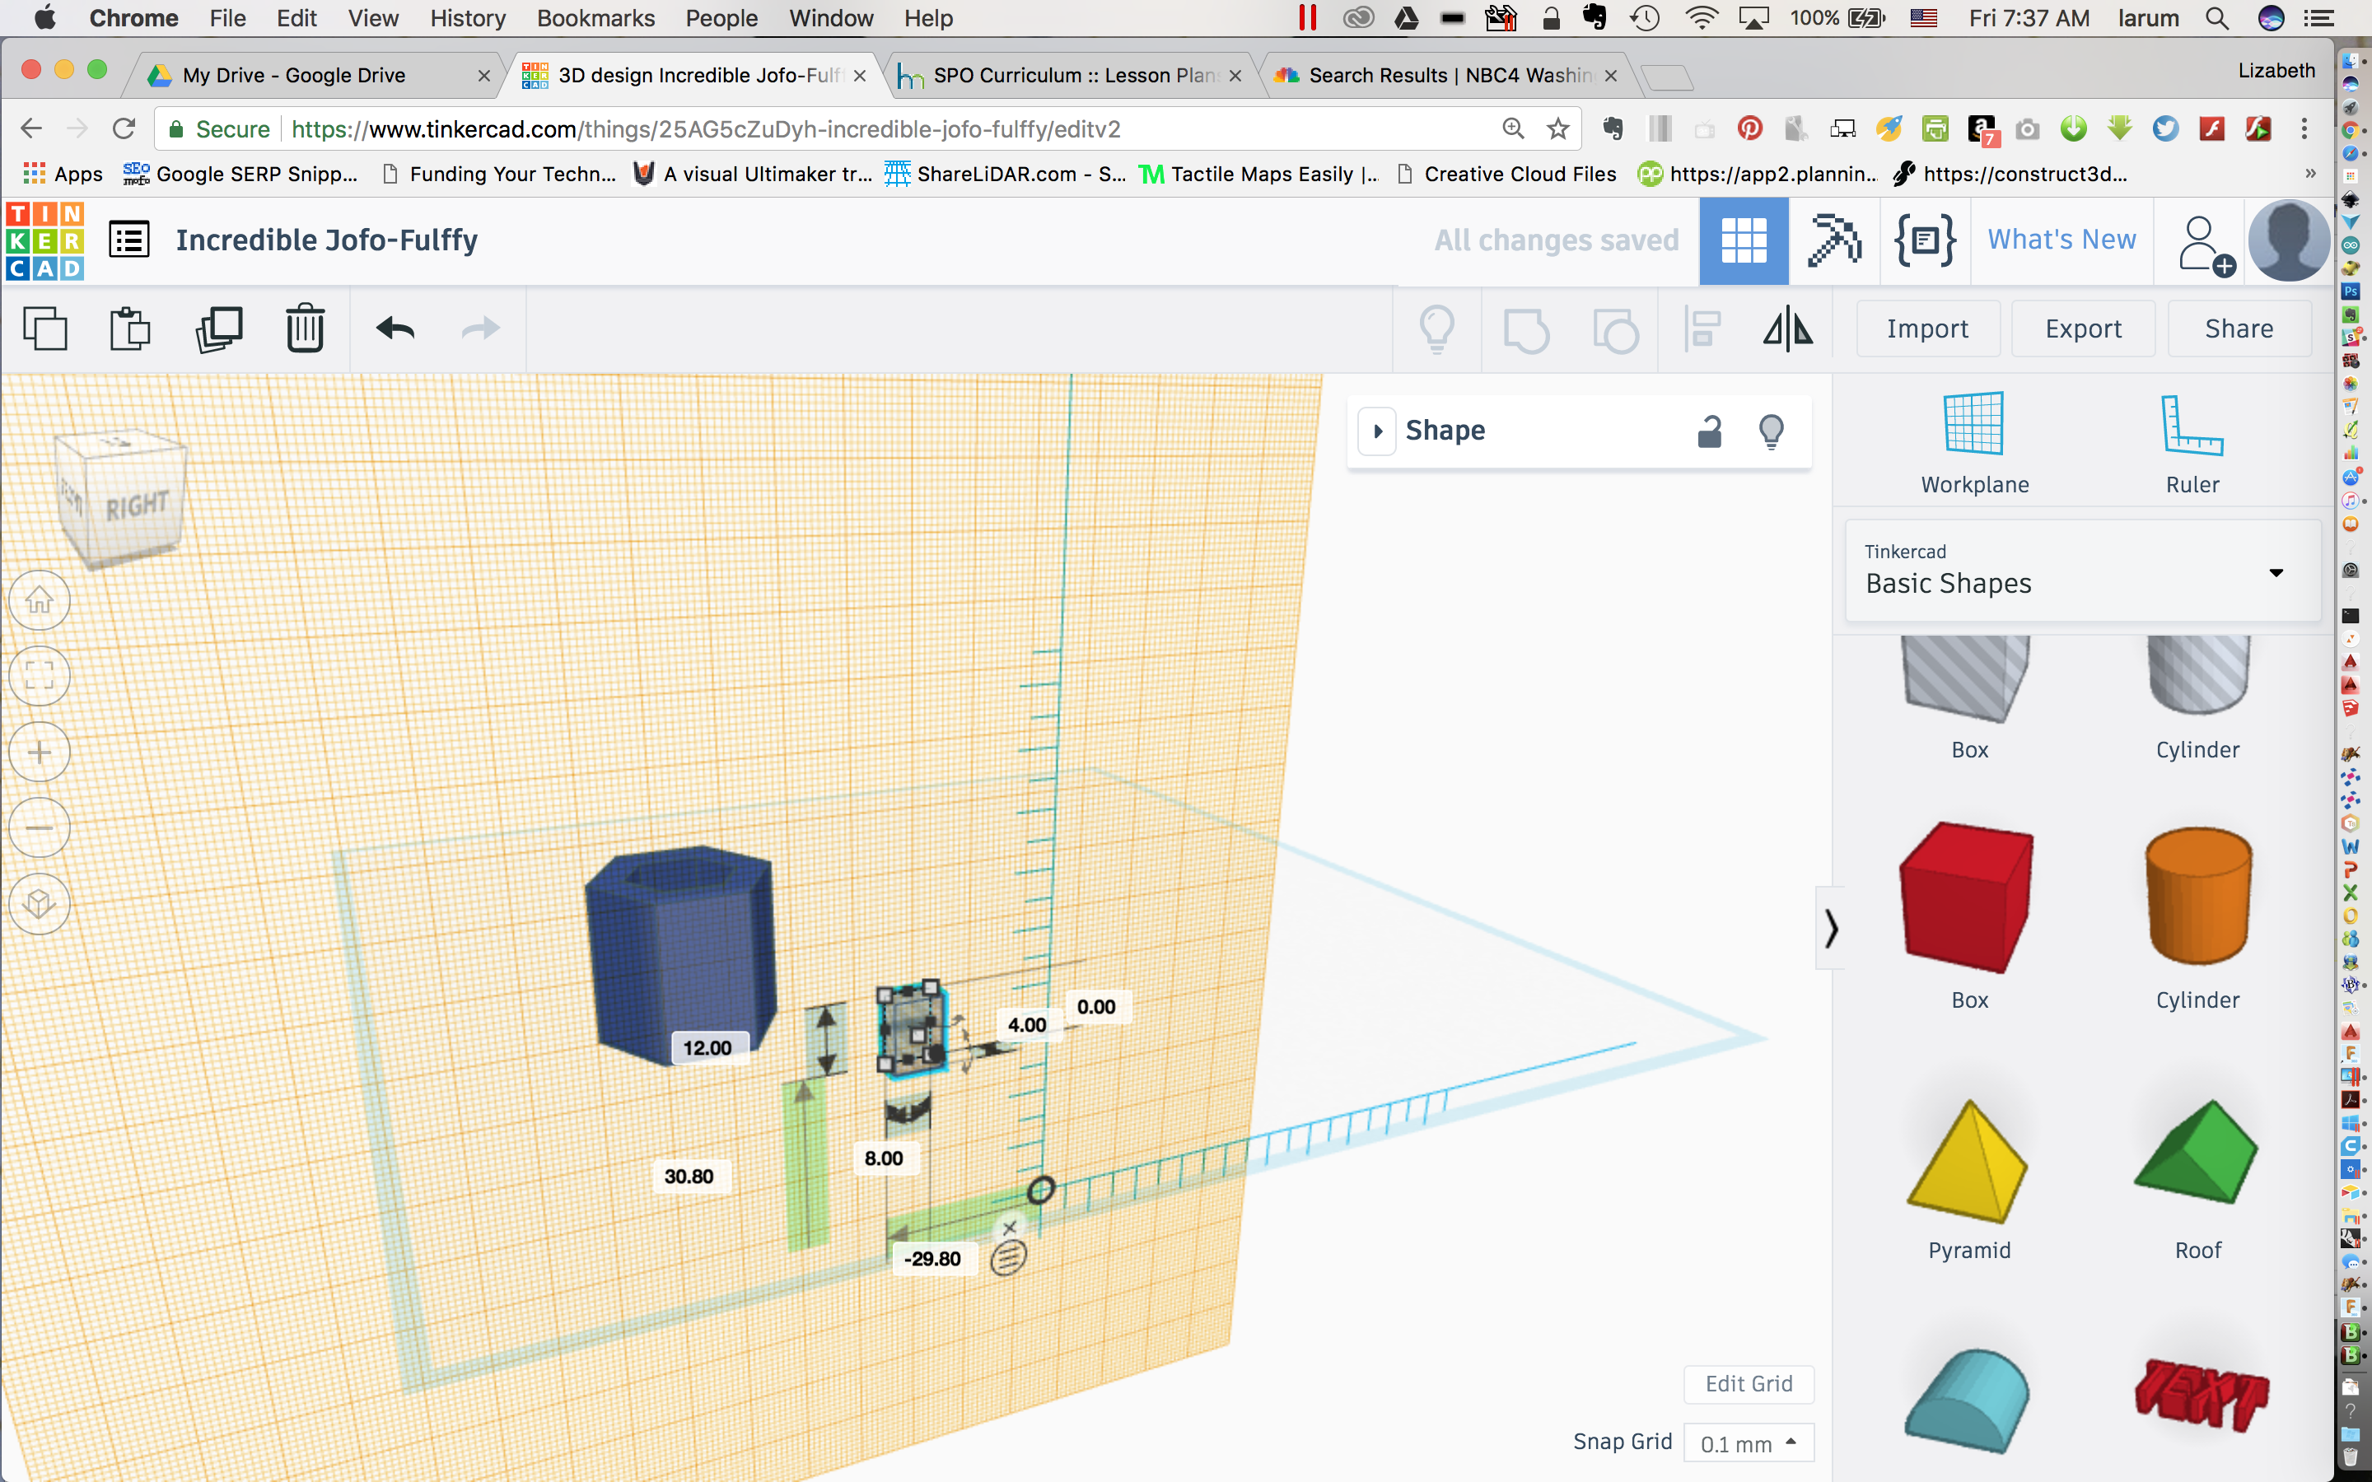Viewport: 2372px width, 1482px height.
Task: Expand the Shape panel arrow
Action: coord(1377,431)
